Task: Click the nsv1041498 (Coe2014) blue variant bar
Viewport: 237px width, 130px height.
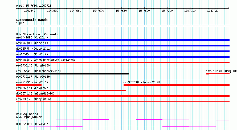Action: [x=122, y=40]
